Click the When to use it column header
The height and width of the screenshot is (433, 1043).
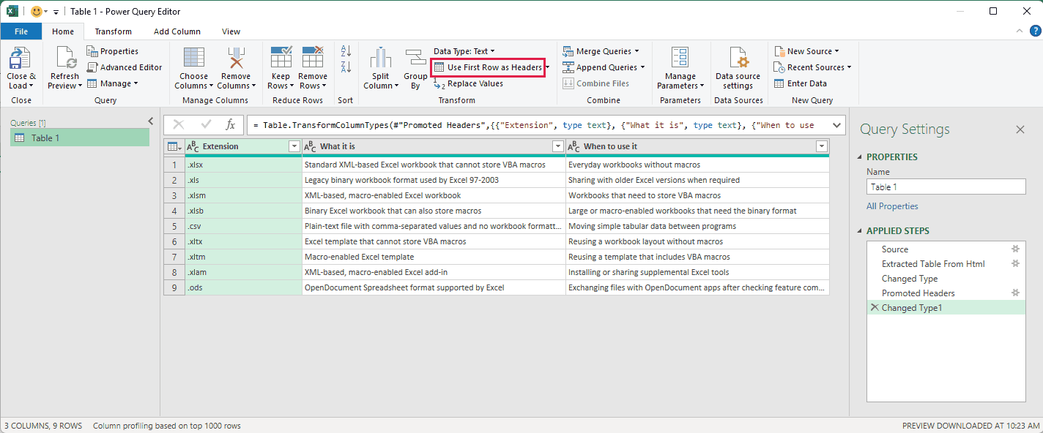[x=697, y=146]
